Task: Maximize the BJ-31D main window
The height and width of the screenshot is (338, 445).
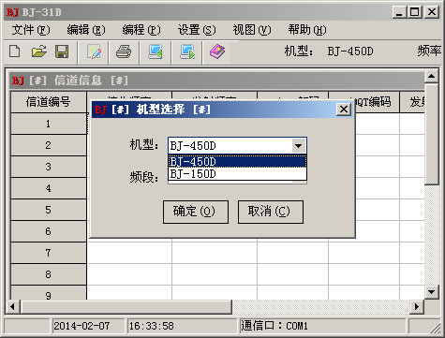Action: (x=415, y=12)
